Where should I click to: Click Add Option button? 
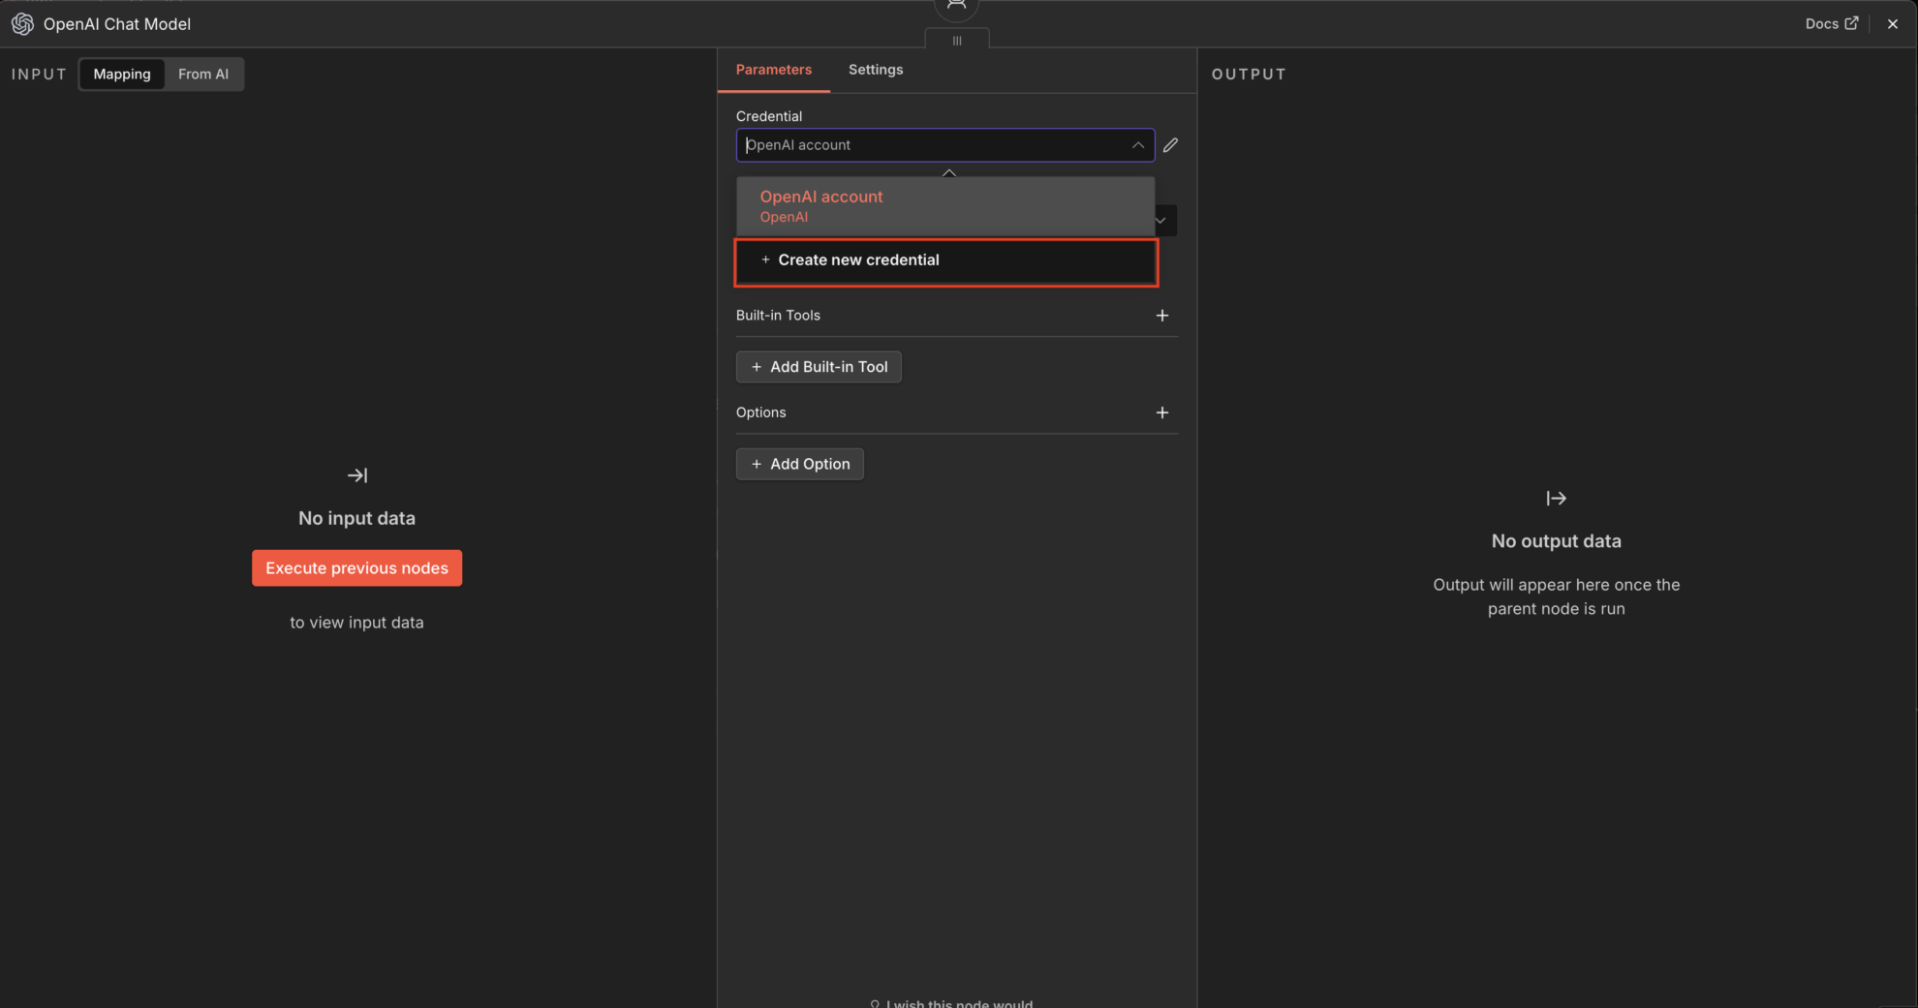tap(799, 464)
